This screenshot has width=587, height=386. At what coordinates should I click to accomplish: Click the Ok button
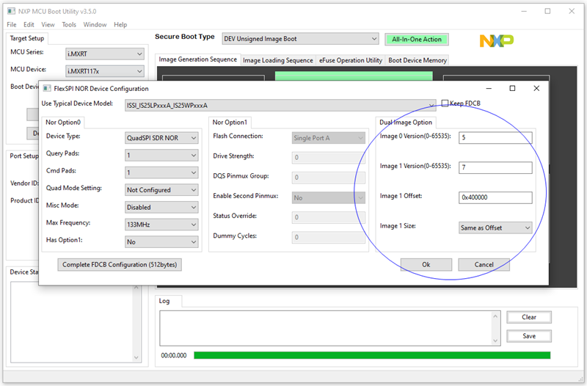pyautogui.click(x=426, y=265)
